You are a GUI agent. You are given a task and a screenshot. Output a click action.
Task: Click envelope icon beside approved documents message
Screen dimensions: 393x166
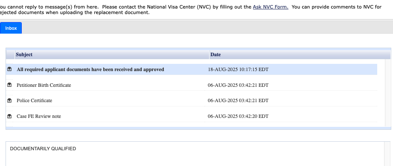click(9, 69)
